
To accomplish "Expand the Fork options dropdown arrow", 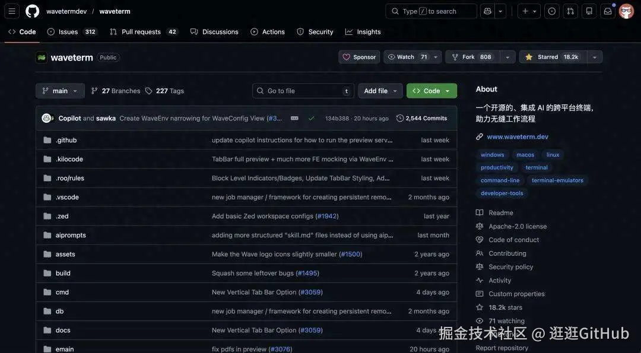I will coord(507,57).
